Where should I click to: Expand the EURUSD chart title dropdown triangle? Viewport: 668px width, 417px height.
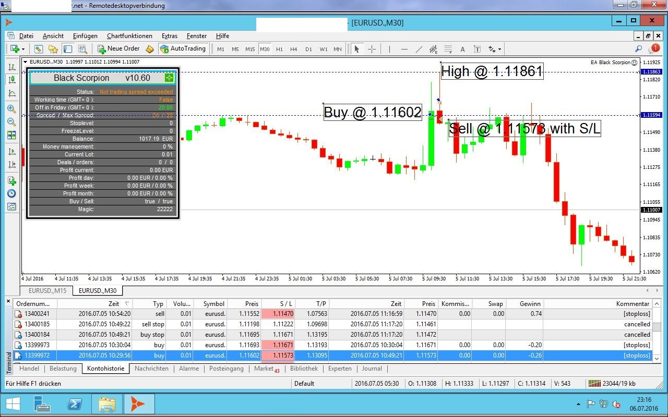click(x=26, y=62)
